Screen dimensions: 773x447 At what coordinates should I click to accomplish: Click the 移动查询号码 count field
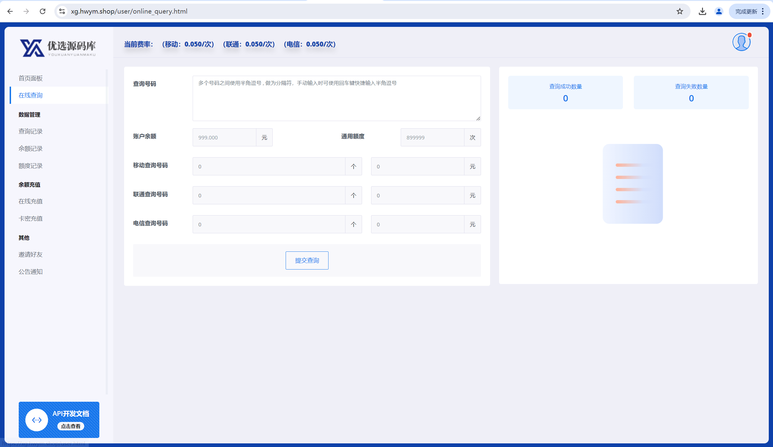coord(269,167)
